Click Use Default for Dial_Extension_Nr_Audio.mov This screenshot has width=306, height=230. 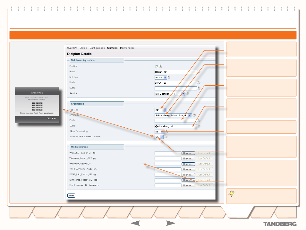tap(204, 185)
